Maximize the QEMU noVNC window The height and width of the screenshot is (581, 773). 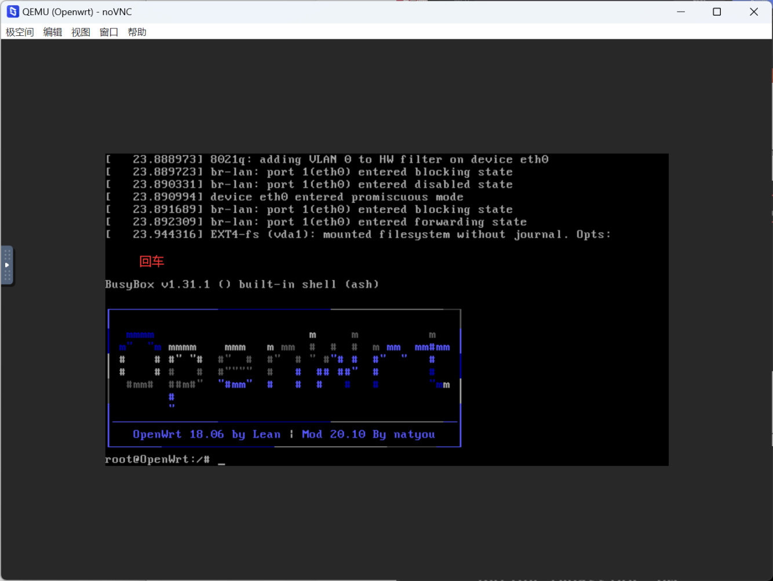coord(717,12)
